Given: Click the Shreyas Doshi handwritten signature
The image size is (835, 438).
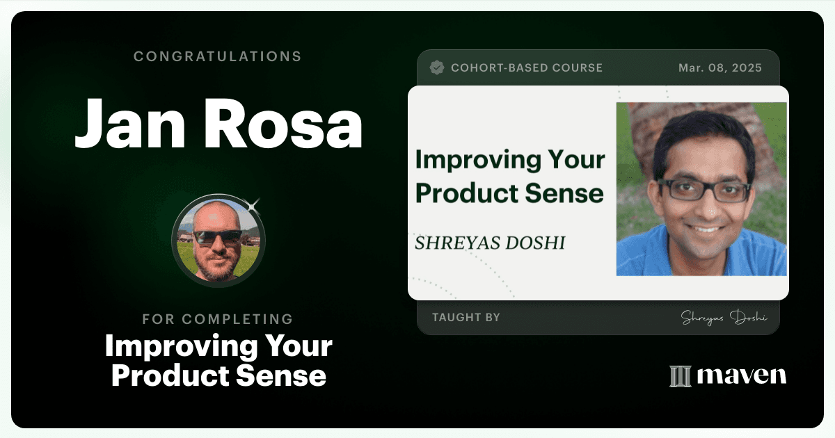Looking at the screenshot, I should [724, 318].
